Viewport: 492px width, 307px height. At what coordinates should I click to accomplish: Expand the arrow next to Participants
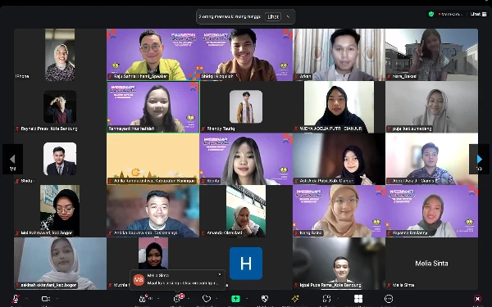pyautogui.click(x=158, y=299)
